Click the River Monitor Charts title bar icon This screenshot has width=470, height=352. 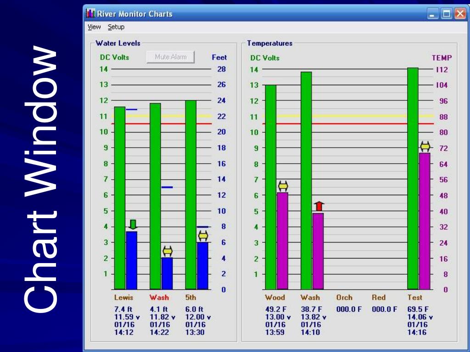[91, 14]
